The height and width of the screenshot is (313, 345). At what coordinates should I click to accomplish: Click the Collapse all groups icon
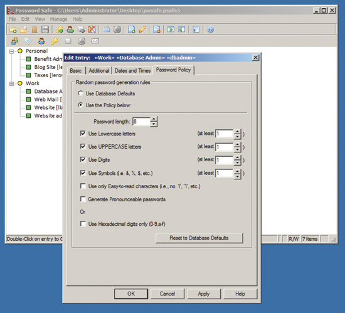click(181, 29)
